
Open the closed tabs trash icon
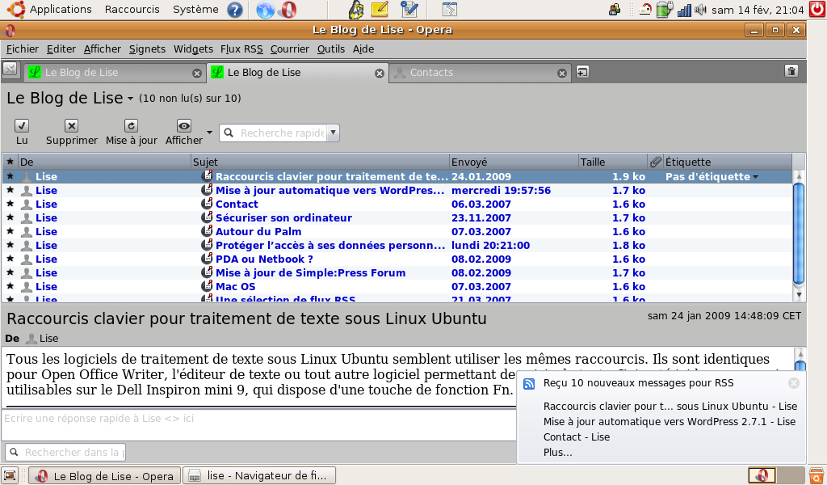coord(791,71)
